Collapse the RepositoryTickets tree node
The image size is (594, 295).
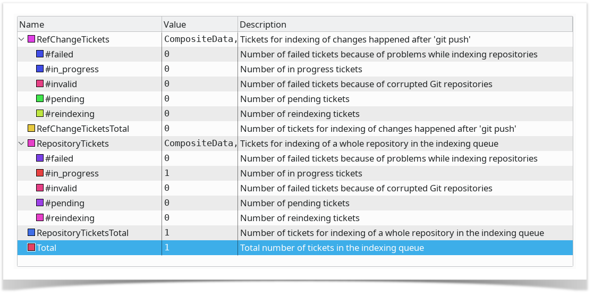[x=22, y=144]
